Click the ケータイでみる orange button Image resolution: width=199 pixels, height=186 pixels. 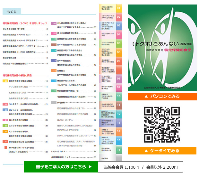pos(162,151)
